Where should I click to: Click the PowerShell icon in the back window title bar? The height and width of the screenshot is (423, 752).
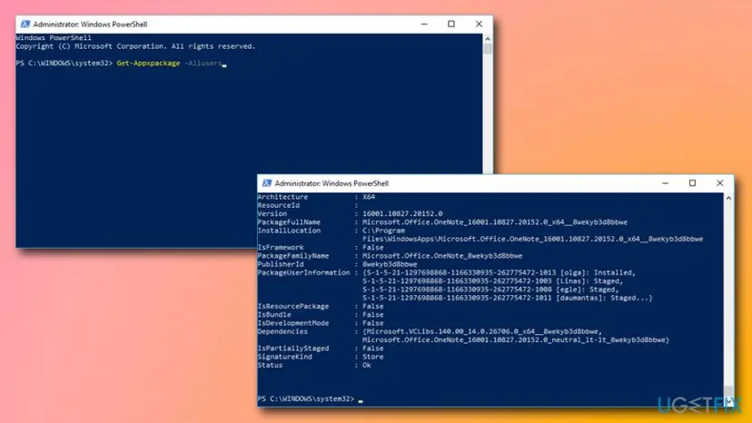(25, 24)
